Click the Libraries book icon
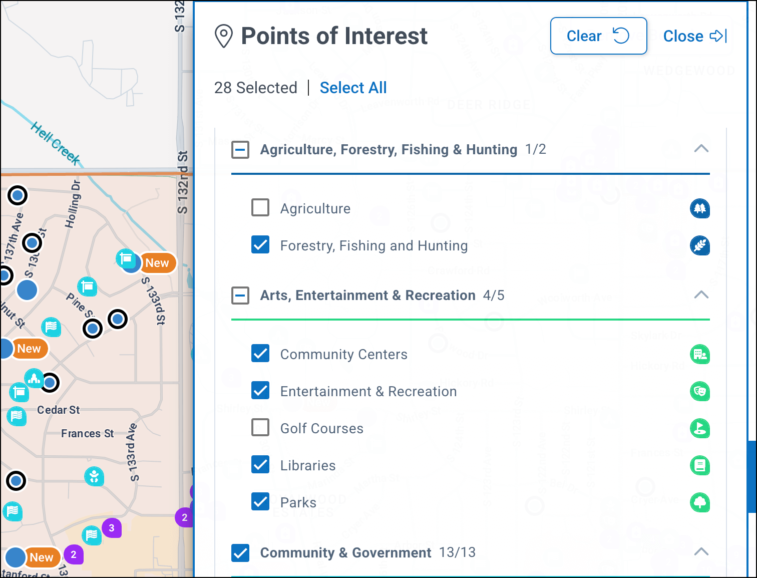The image size is (757, 578). (699, 465)
